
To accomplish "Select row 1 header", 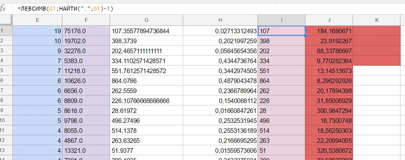I will point(6,31).
